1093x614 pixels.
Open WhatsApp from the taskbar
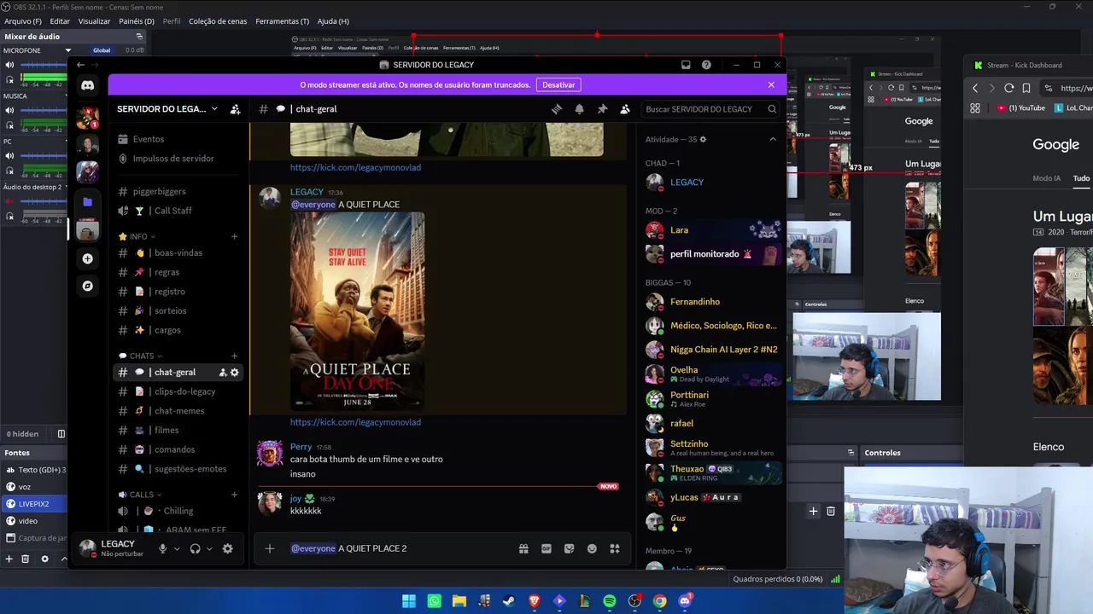point(434,601)
